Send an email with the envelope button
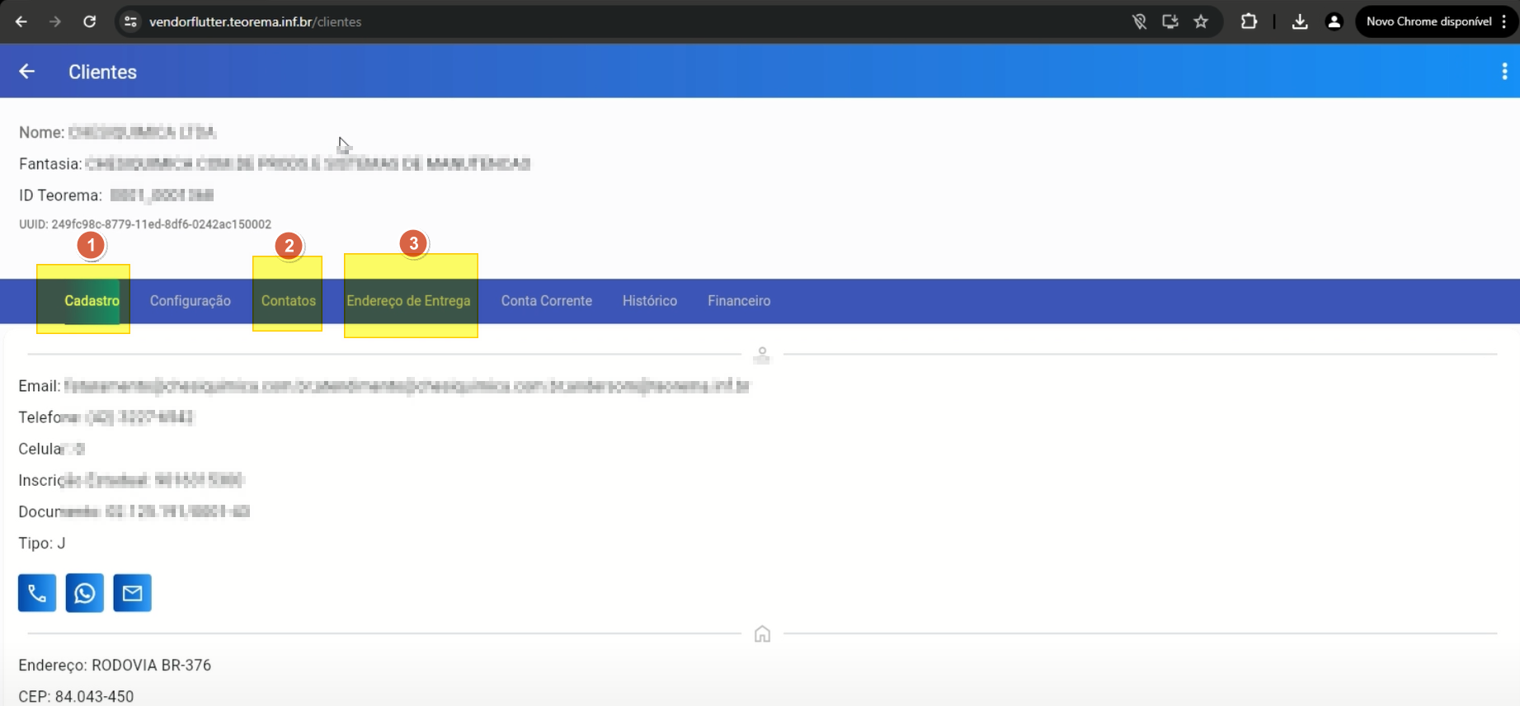The image size is (1520, 706). tap(132, 593)
